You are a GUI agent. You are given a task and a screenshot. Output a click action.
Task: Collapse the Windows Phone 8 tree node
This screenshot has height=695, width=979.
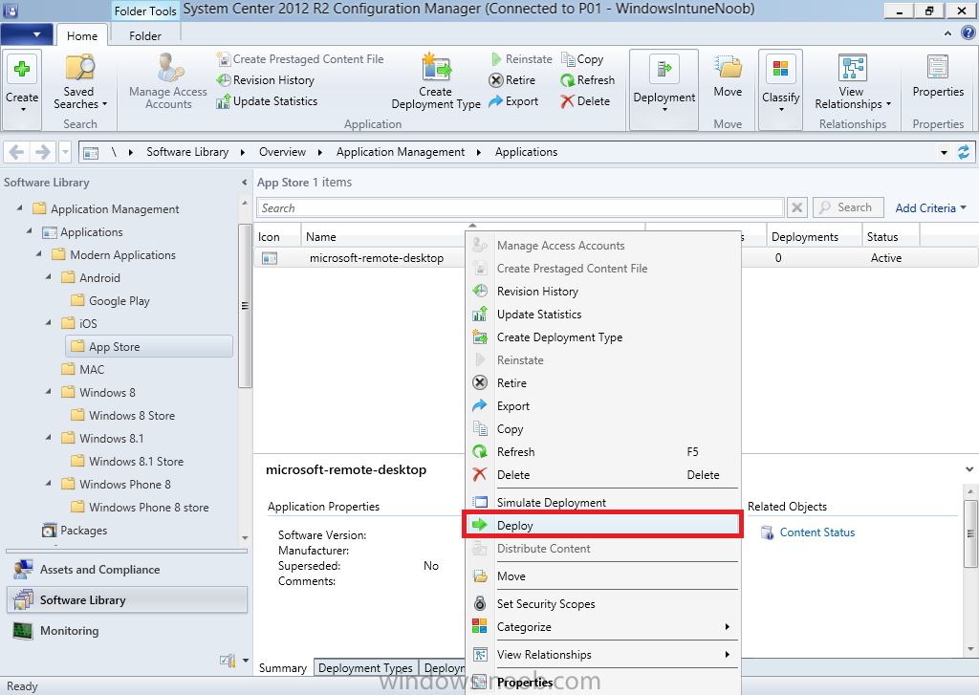49,484
